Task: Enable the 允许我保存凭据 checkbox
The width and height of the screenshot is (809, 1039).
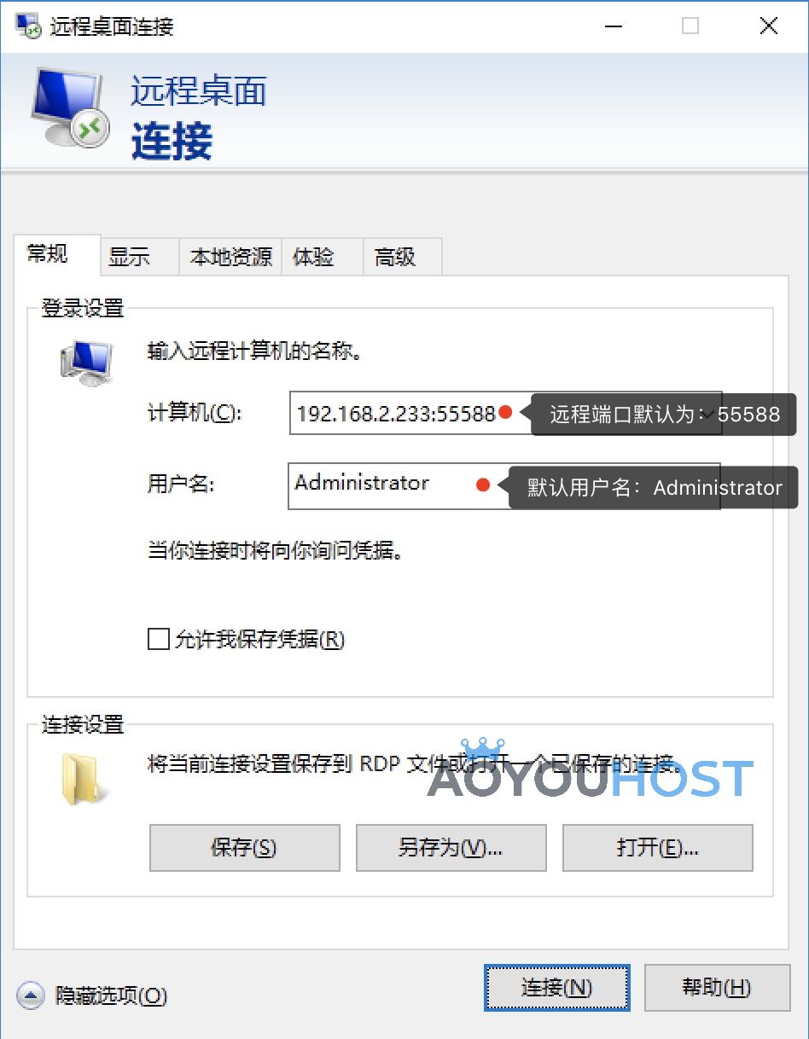Action: click(159, 639)
